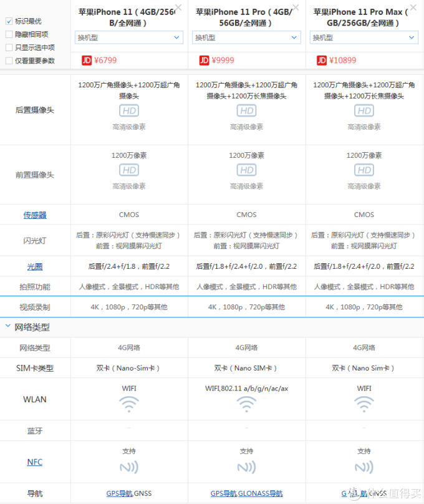Click the WiFi icon for iPhone 11
The height and width of the screenshot is (504, 424).
point(129,404)
